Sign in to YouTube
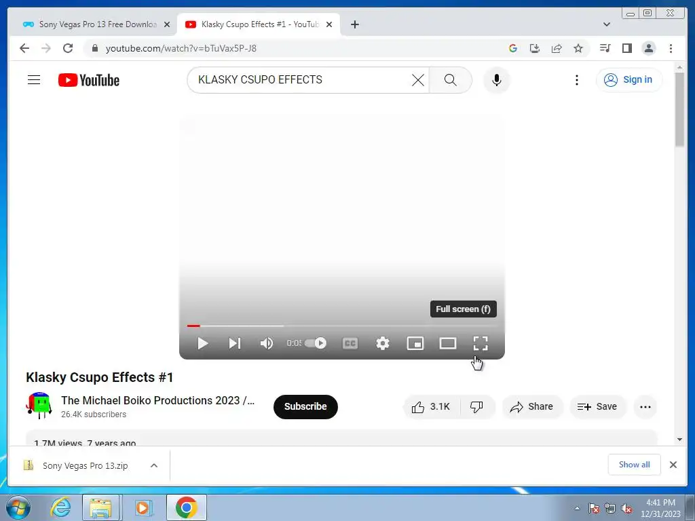This screenshot has height=521, width=695. pos(628,80)
